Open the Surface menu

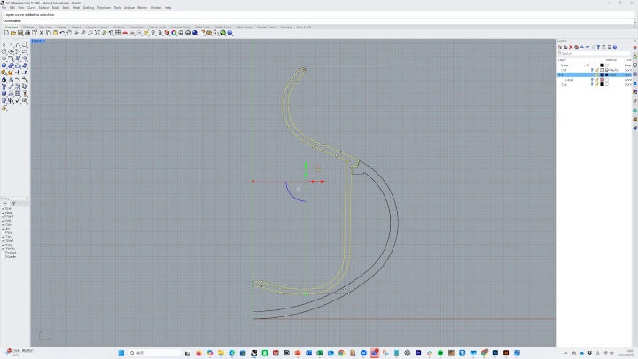43,7
